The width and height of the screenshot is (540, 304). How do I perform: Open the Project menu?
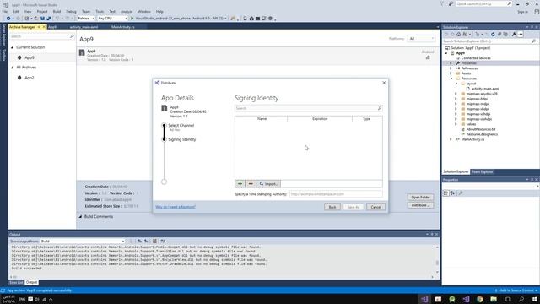click(x=42, y=11)
